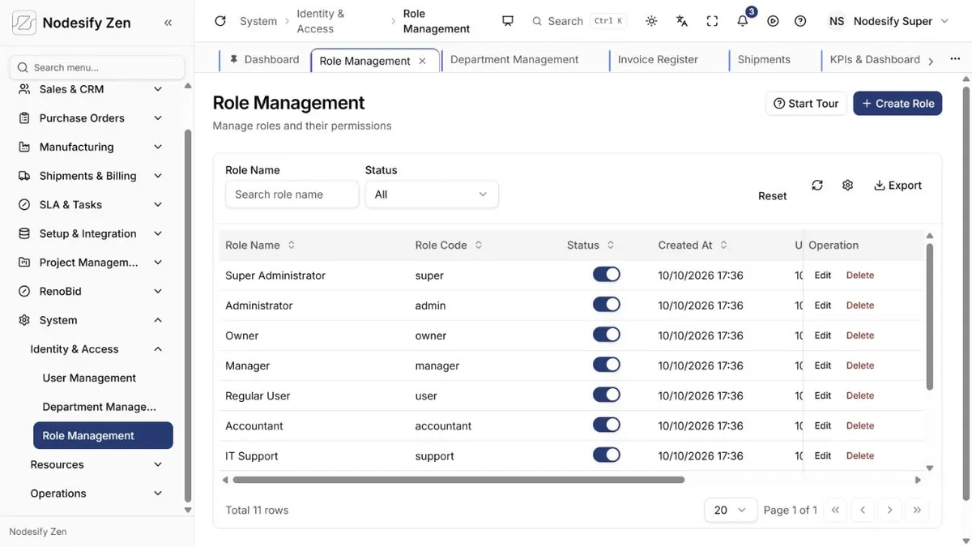The width and height of the screenshot is (972, 547).
Task: Expand Shipments & Billing menu
Action: 91,176
